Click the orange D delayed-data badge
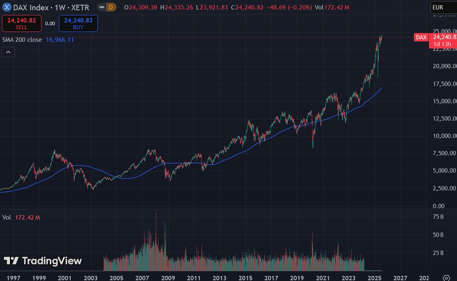The height and width of the screenshot is (281, 457). pos(111,7)
